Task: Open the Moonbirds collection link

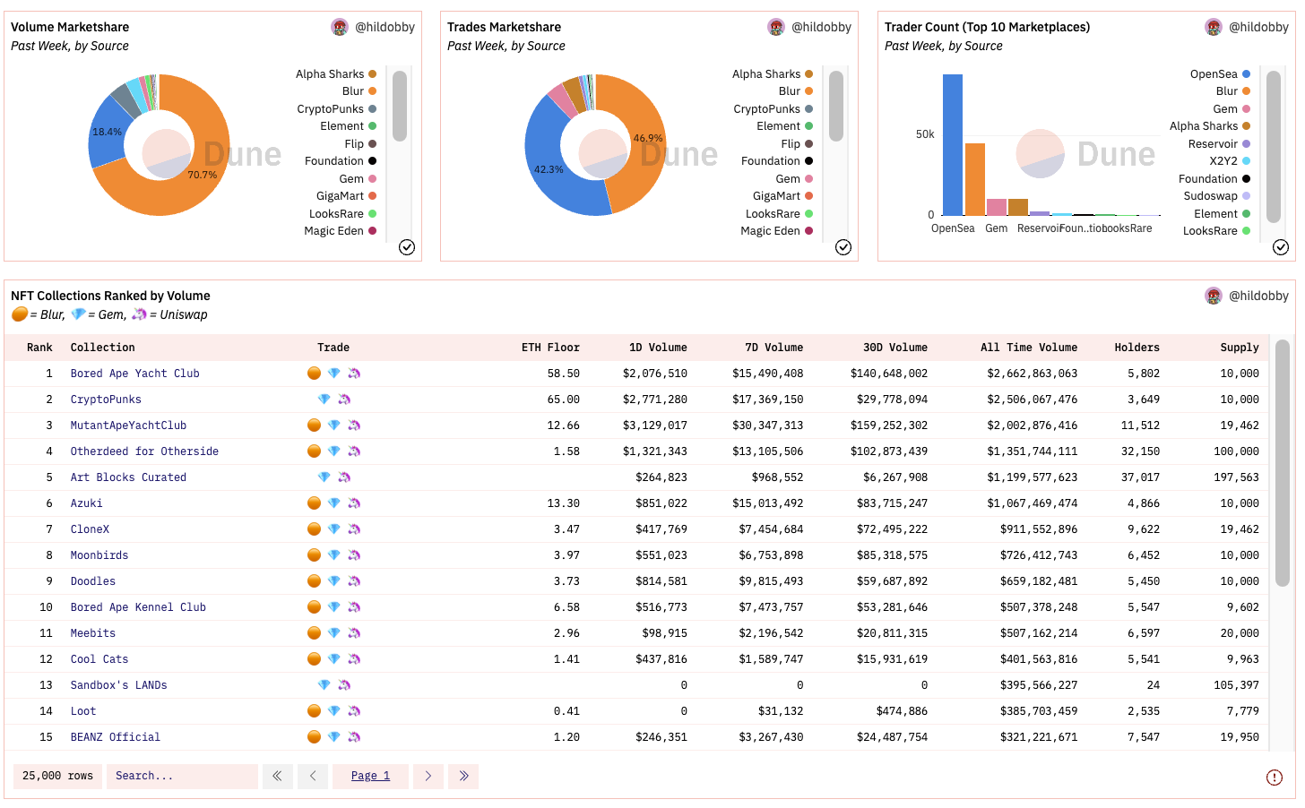Action: coord(99,555)
